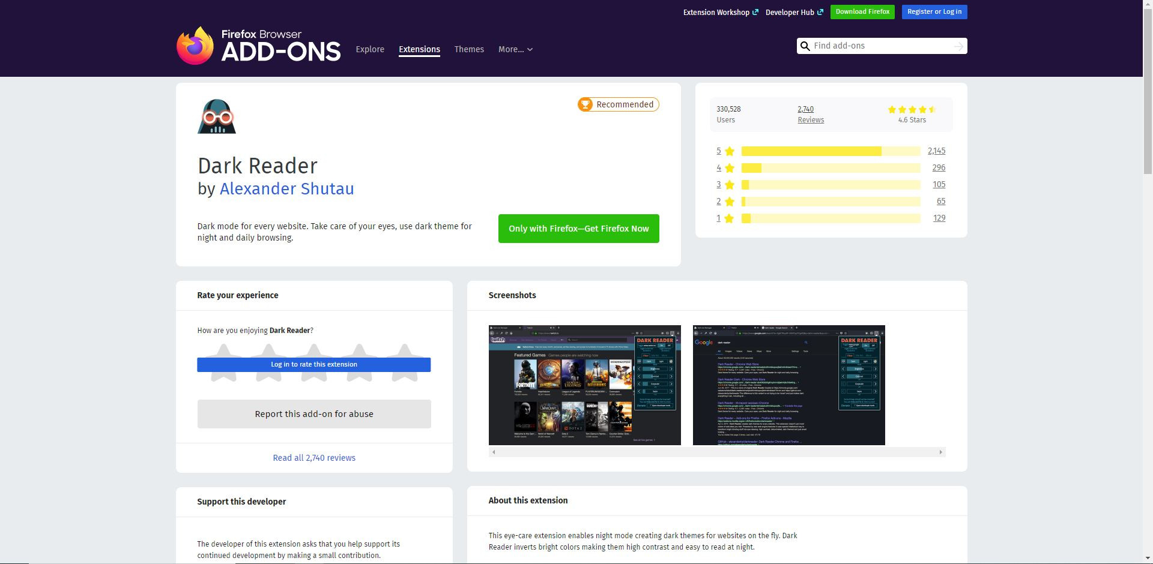Open the Extension Workshop link
Image resolution: width=1153 pixels, height=564 pixels.
pyautogui.click(x=716, y=12)
